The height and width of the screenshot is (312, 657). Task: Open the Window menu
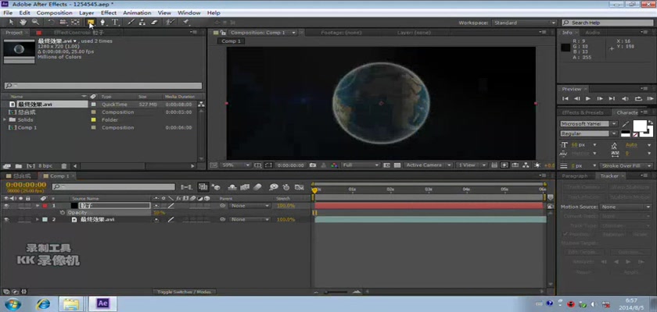pyautogui.click(x=189, y=13)
